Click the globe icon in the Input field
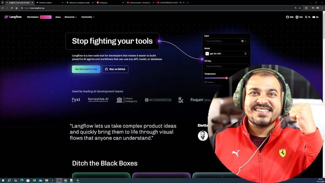325x183 pixels. click(242, 41)
